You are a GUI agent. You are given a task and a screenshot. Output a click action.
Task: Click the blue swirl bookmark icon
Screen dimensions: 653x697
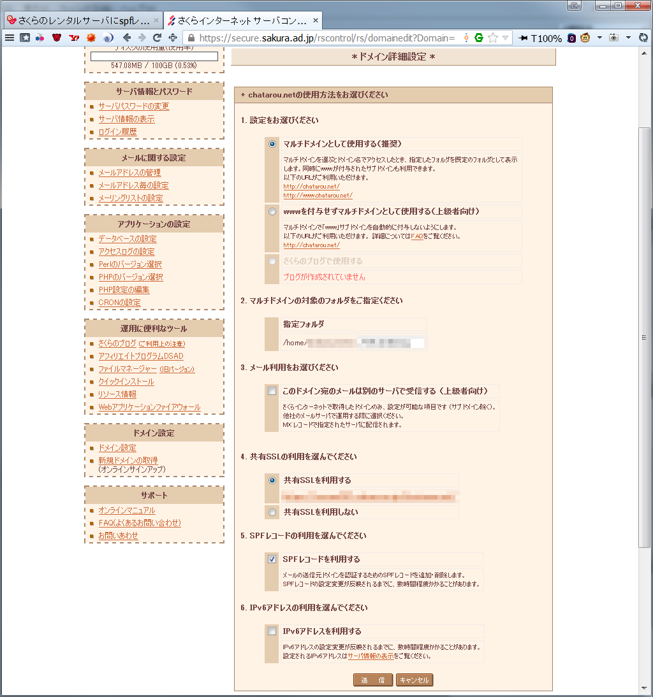[108, 38]
